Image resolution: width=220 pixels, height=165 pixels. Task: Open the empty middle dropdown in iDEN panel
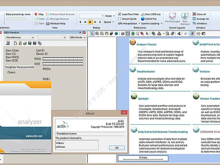(x=52, y=38)
